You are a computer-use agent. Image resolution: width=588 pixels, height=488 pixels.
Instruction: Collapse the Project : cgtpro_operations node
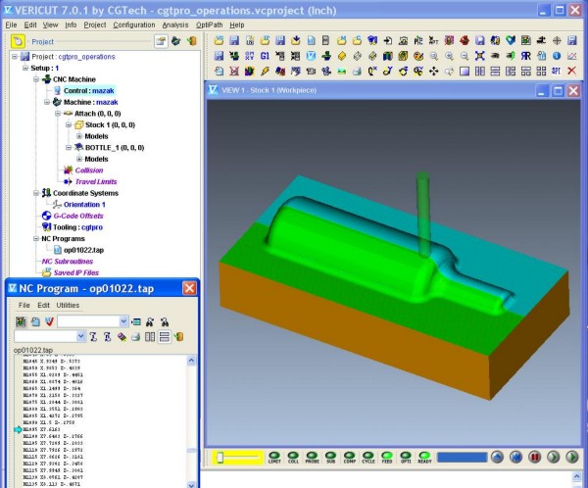pyautogui.click(x=15, y=57)
